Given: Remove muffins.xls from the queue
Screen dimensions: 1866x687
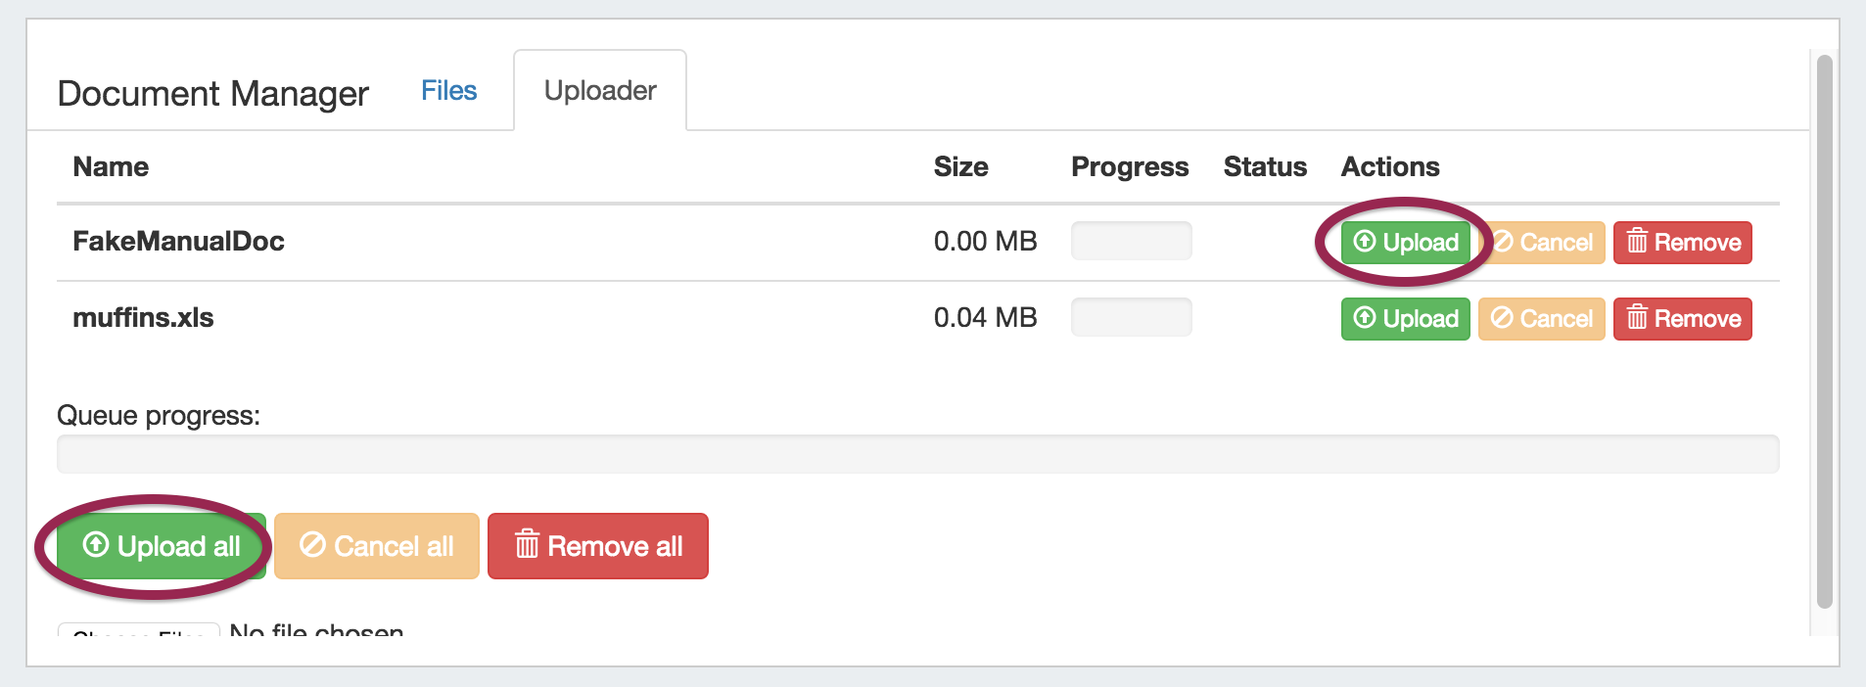Looking at the screenshot, I should tap(1682, 318).
